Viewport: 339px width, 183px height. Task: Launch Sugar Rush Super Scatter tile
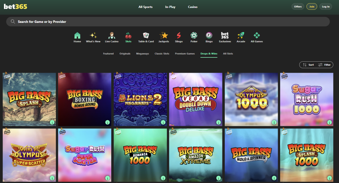[84, 155]
